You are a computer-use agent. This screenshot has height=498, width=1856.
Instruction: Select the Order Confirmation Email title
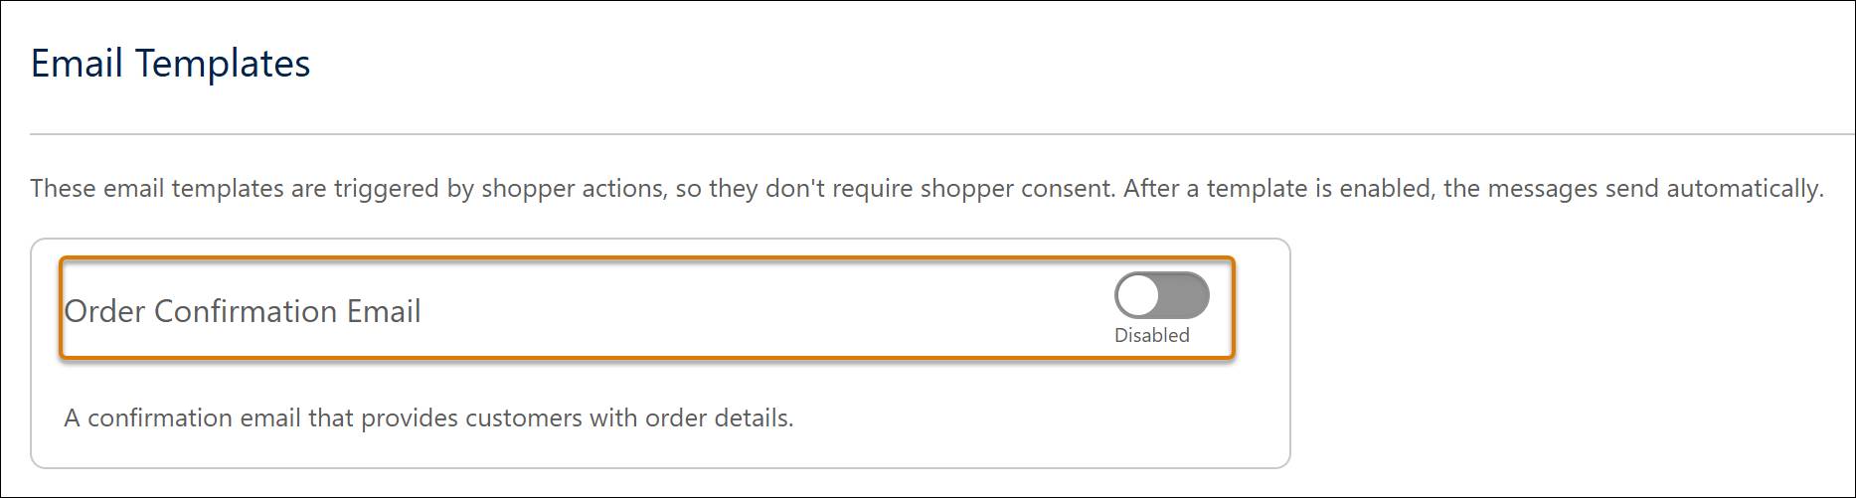tap(243, 311)
